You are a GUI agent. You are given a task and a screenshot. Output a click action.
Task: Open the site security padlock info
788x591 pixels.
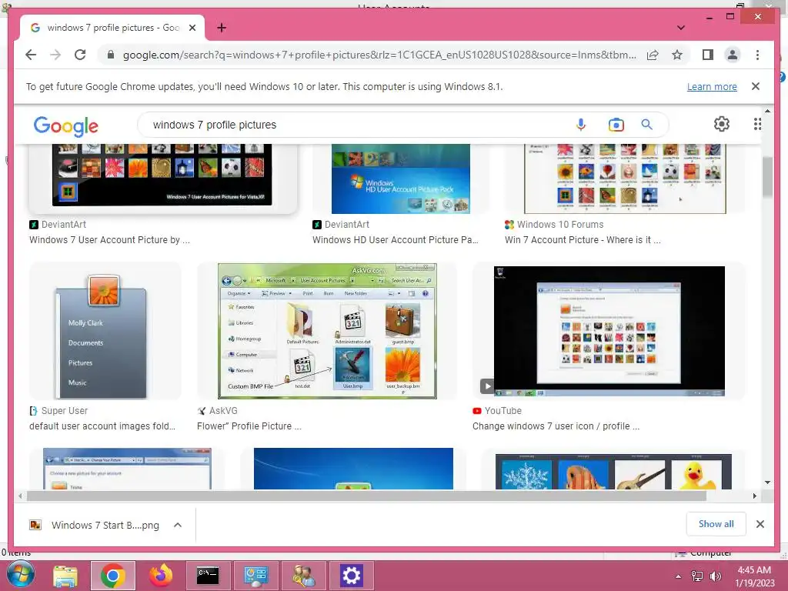pos(111,55)
